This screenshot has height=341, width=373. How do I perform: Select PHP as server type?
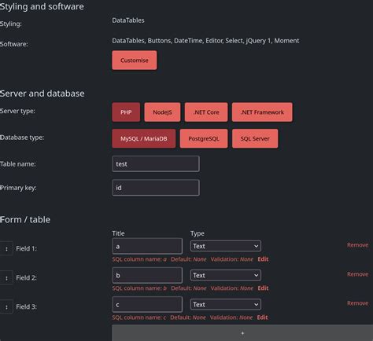126,112
